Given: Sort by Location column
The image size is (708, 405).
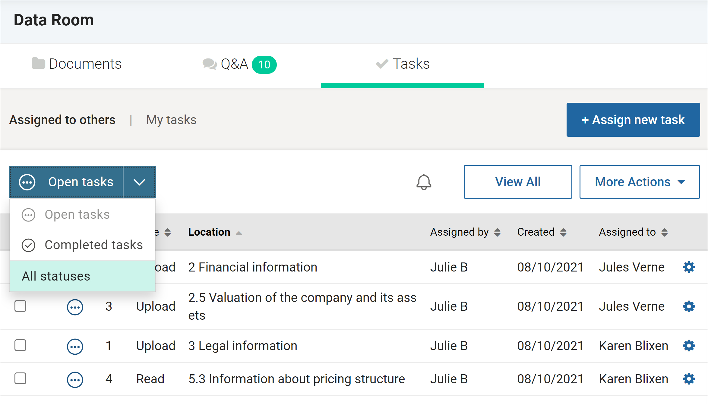Looking at the screenshot, I should [215, 232].
